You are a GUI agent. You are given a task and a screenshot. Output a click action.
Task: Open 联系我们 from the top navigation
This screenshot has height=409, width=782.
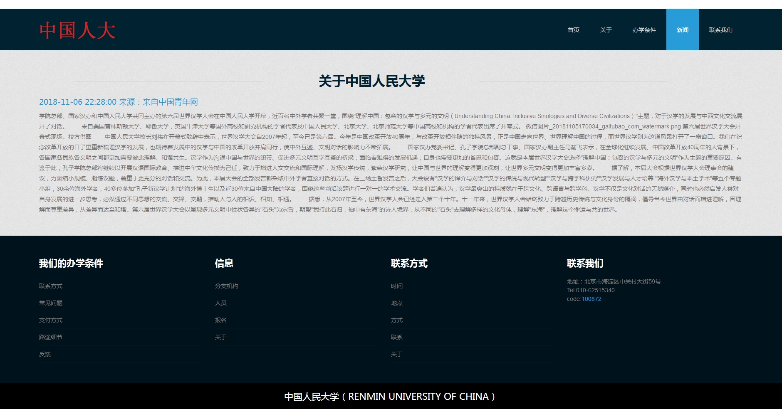720,30
